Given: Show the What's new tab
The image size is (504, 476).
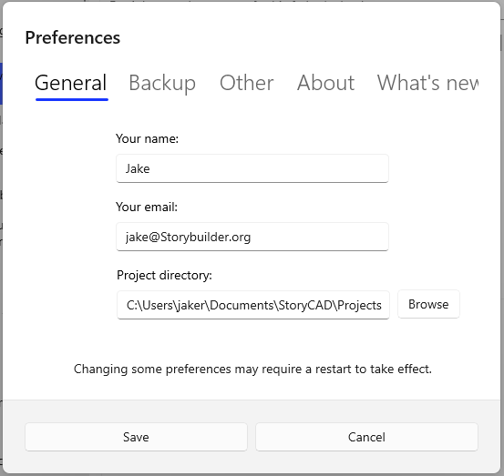Looking at the screenshot, I should point(427,83).
